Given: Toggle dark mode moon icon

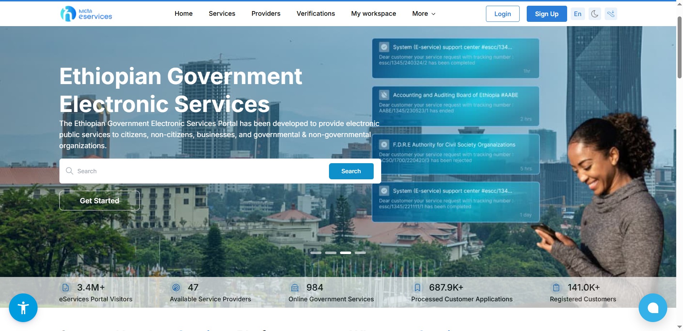Looking at the screenshot, I should 595,14.
